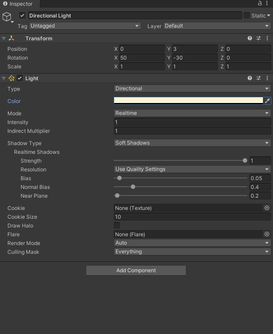Image resolution: width=273 pixels, height=334 pixels.
Task: Toggle the Static checkbox
Action: (x=247, y=15)
